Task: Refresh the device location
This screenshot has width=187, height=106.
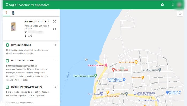Action: [x=54, y=29]
